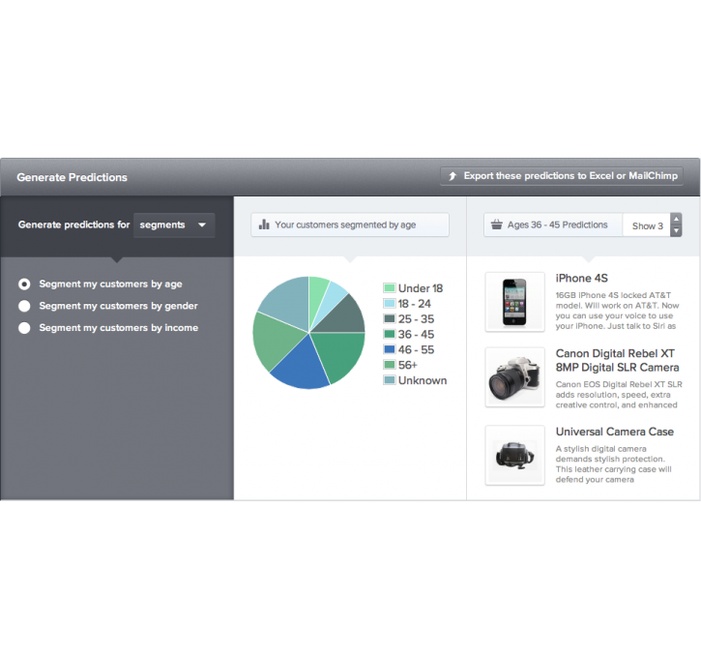Select Segment my customers by income
Image resolution: width=701 pixels, height=658 pixels.
coord(24,328)
